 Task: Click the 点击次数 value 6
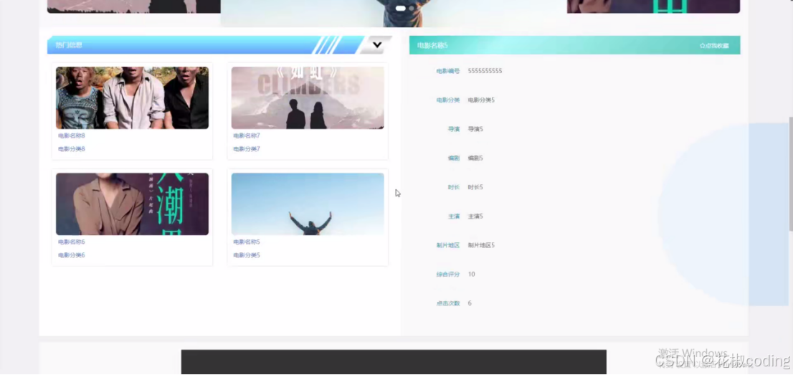pos(470,303)
